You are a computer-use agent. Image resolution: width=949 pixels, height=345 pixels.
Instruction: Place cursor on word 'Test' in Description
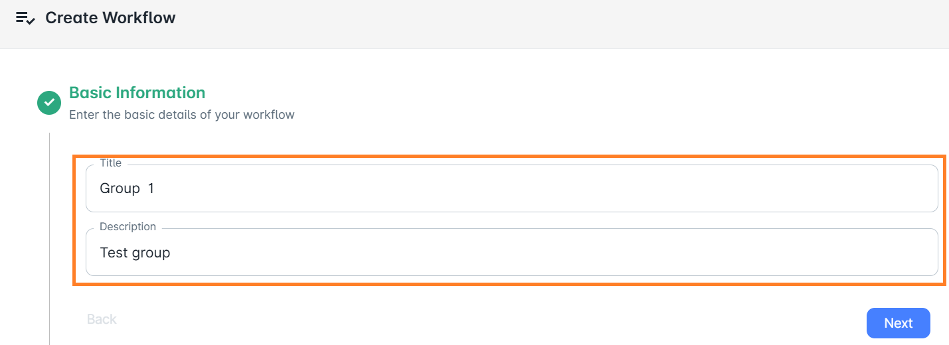pyautogui.click(x=113, y=253)
